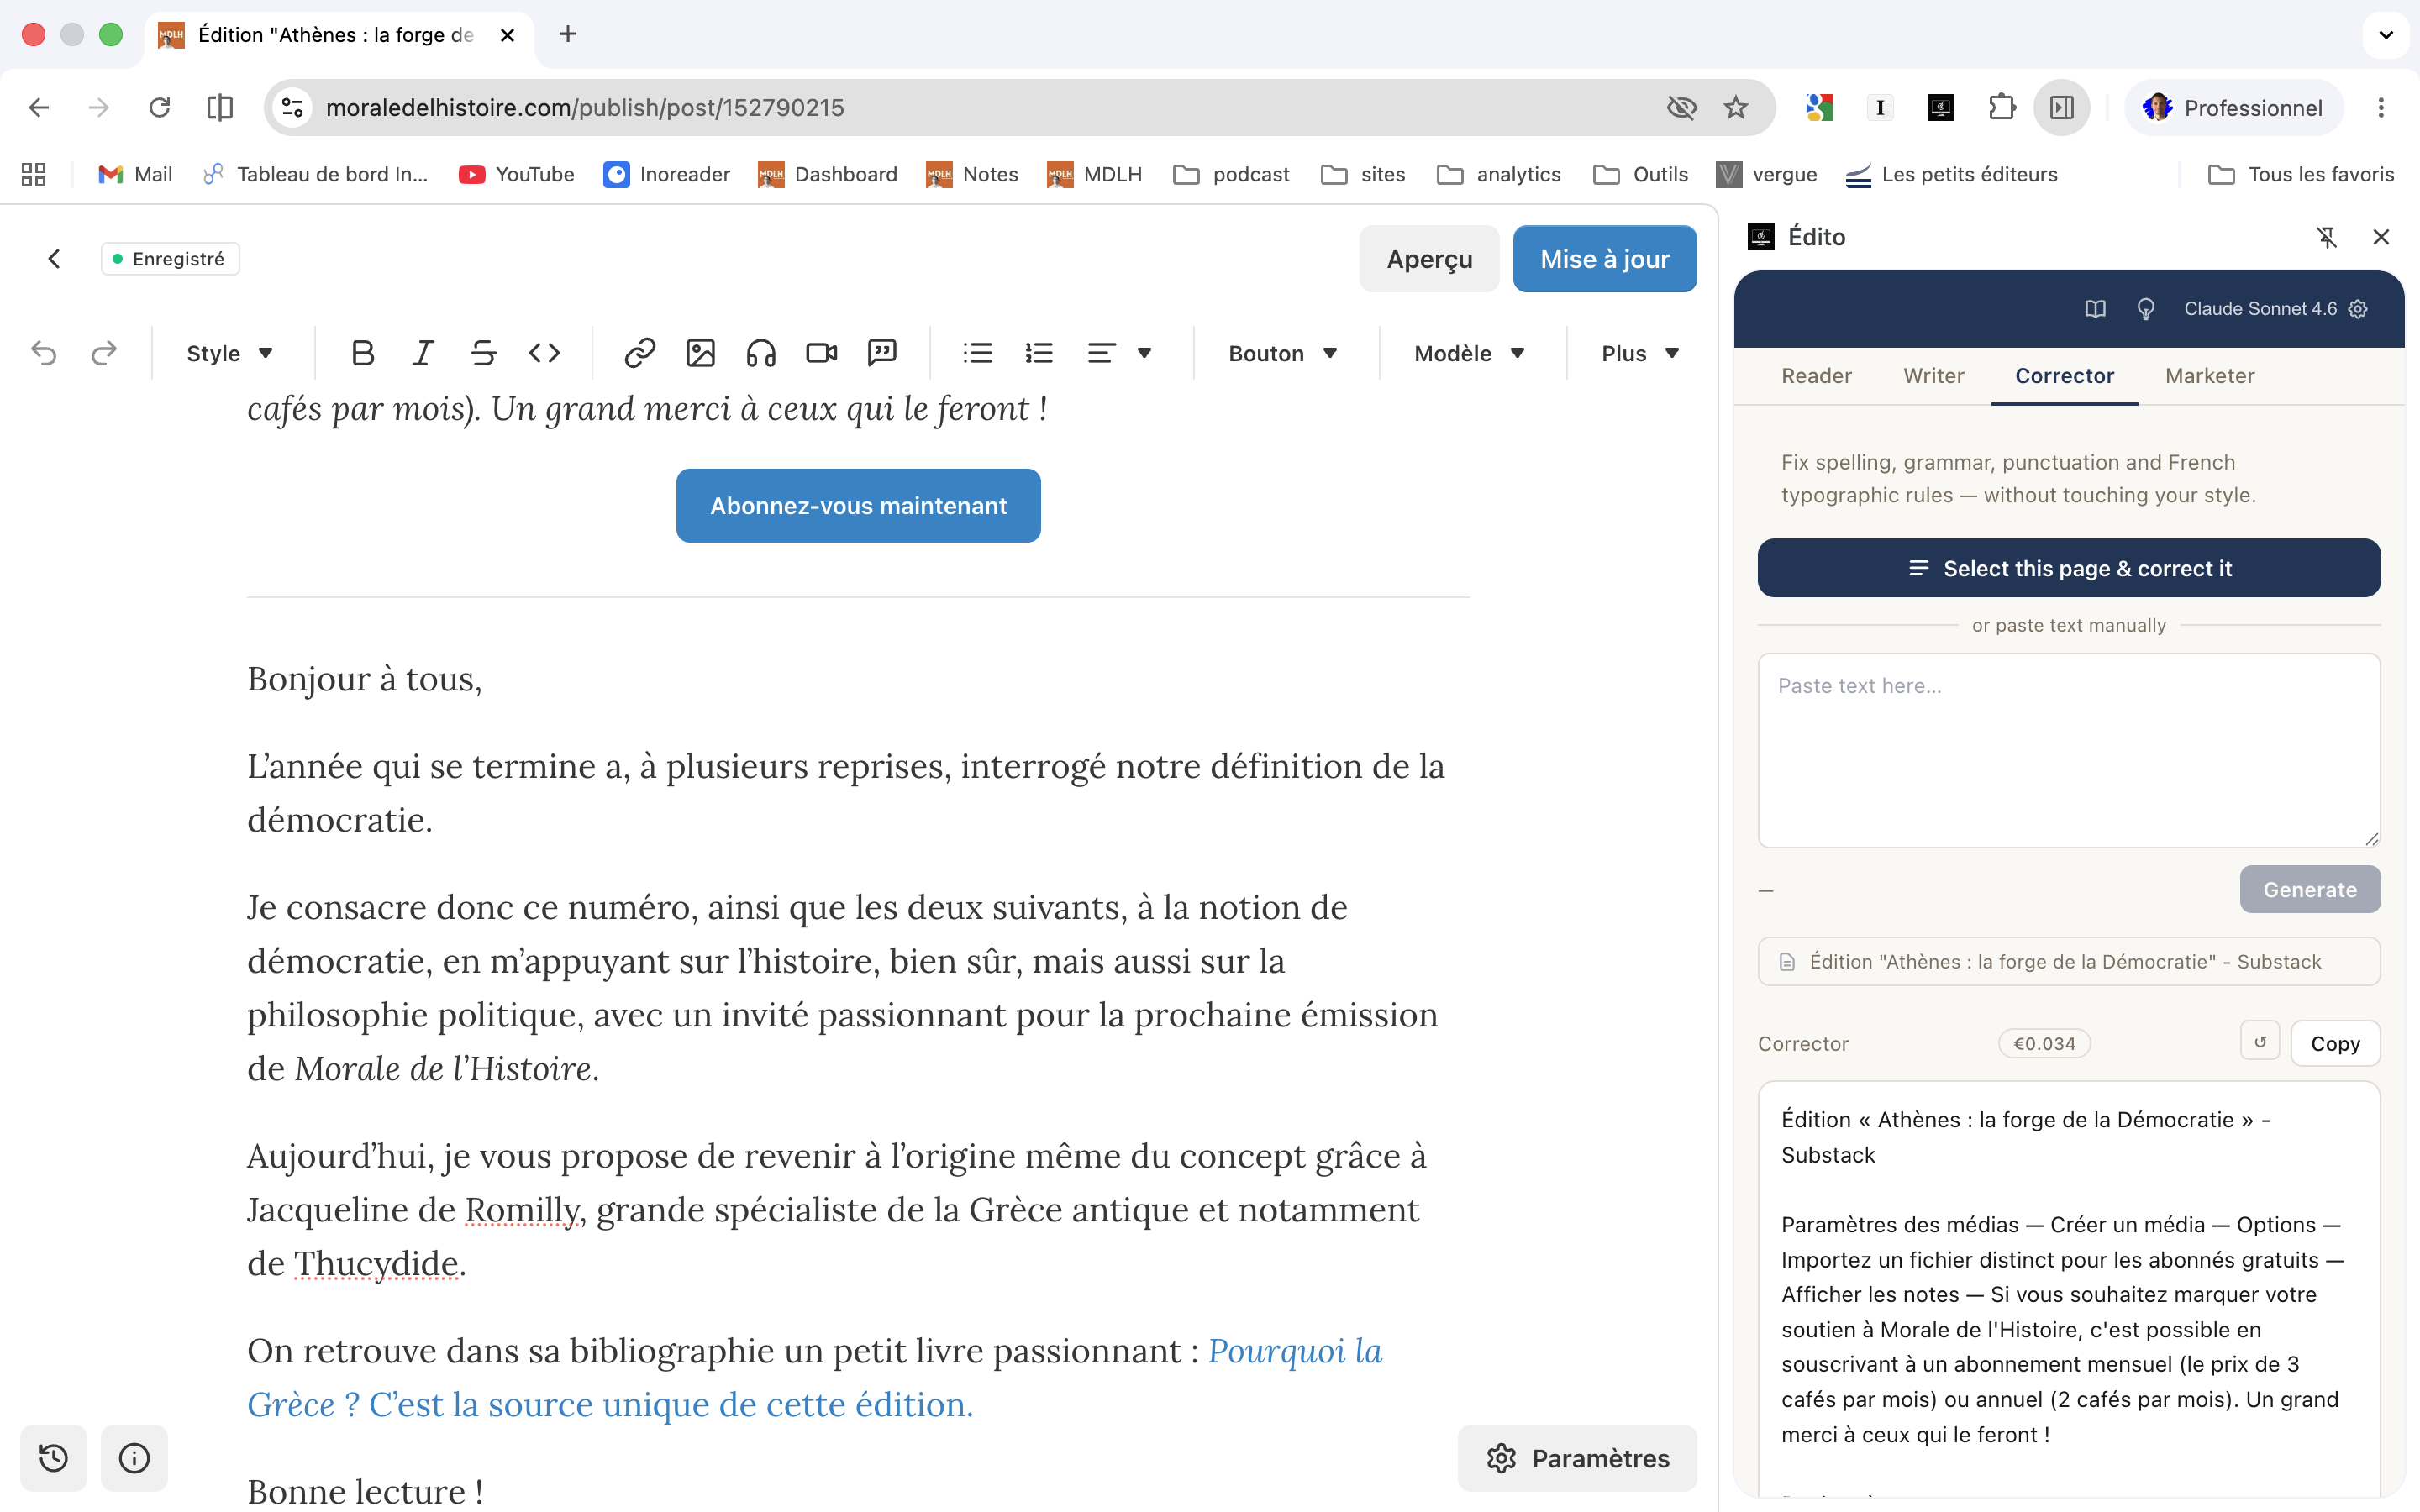Expand the Bouton dropdown

tap(1283, 353)
